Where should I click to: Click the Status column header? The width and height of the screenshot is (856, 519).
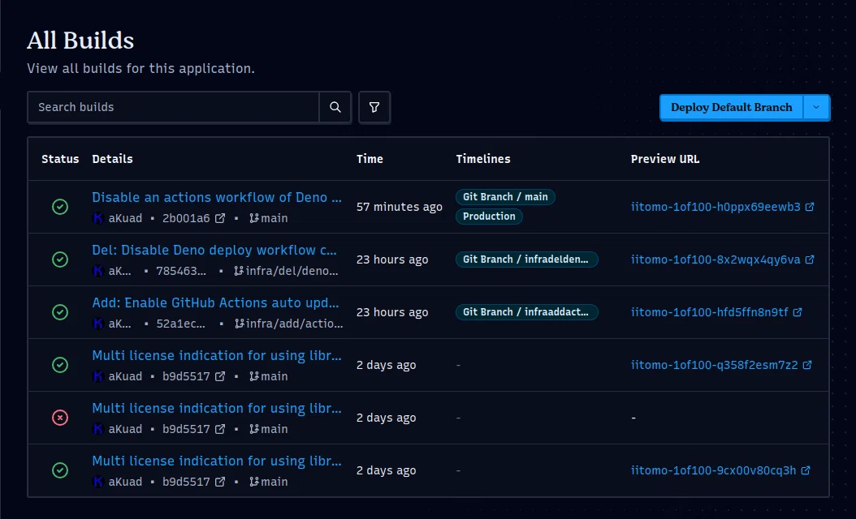pyautogui.click(x=60, y=159)
